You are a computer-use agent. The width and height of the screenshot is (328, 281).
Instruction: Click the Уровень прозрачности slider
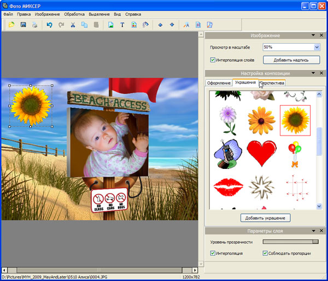[290, 241]
